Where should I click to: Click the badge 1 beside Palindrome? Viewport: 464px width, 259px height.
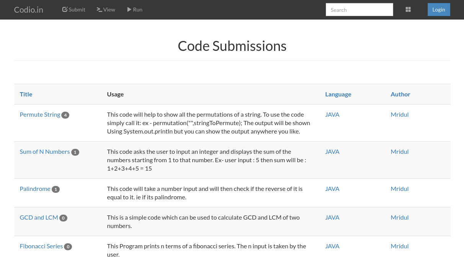[x=56, y=189]
